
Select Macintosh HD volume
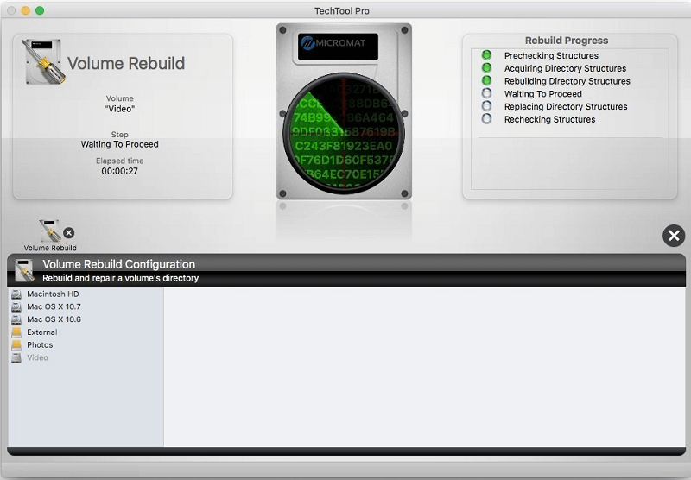tap(53, 294)
